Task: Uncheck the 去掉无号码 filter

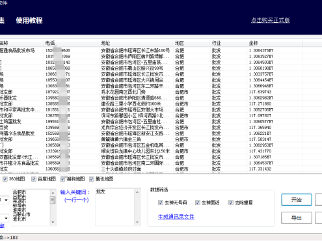Action: [161, 203]
